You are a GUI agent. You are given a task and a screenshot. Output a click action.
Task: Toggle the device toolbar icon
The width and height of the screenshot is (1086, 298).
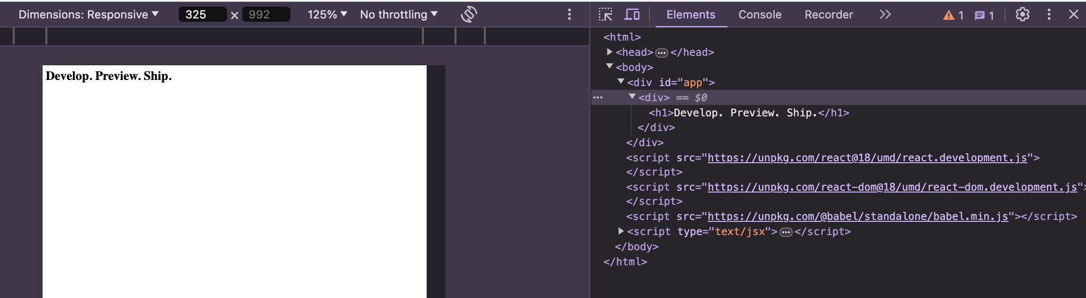pyautogui.click(x=632, y=15)
